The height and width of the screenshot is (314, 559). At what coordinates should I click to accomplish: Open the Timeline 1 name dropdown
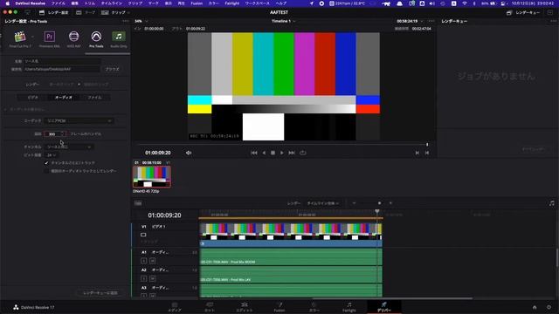click(x=283, y=21)
